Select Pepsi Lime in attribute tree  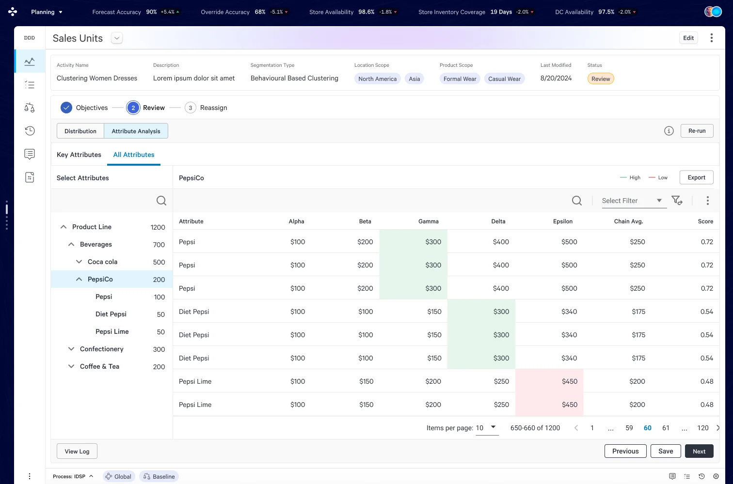112,331
